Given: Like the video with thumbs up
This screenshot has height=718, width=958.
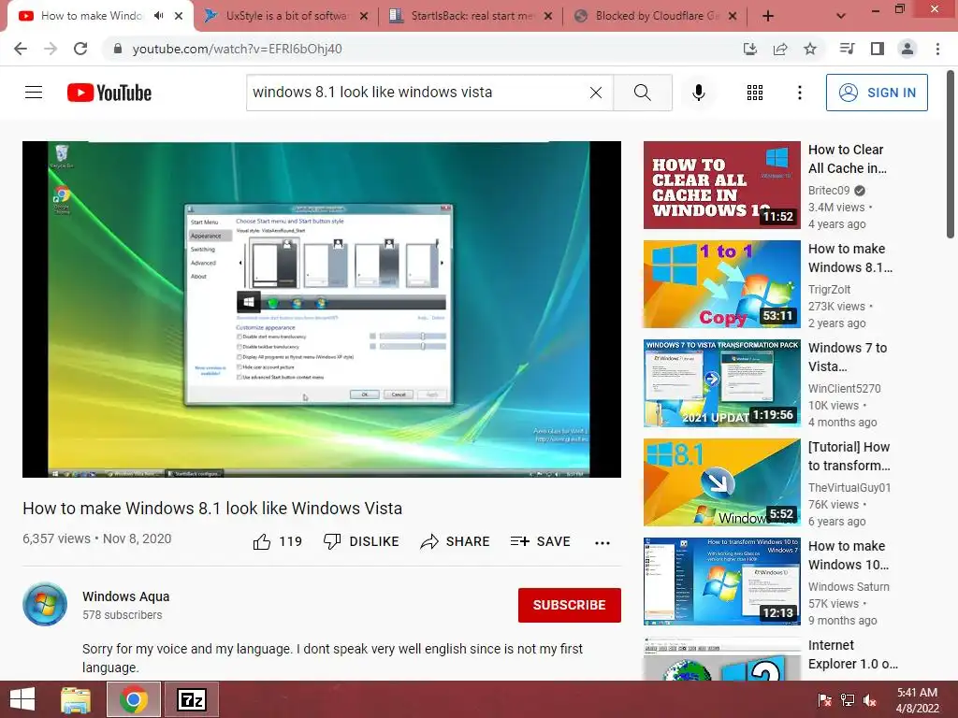Looking at the screenshot, I should click(x=277, y=541).
